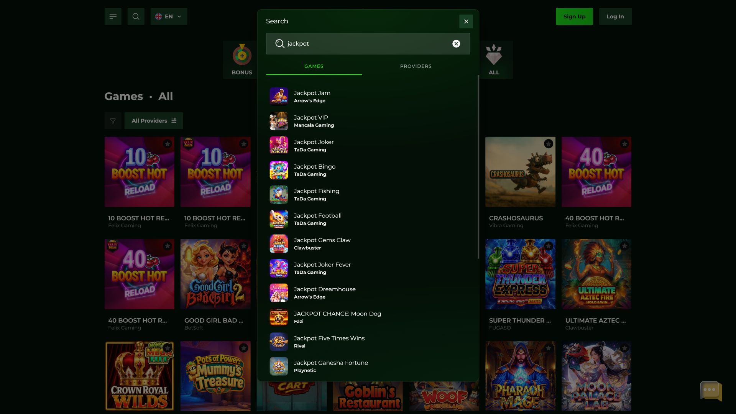Screen dimensions: 736x414
Task: Open the live chat bubble icon
Action: pyautogui.click(x=711, y=391)
